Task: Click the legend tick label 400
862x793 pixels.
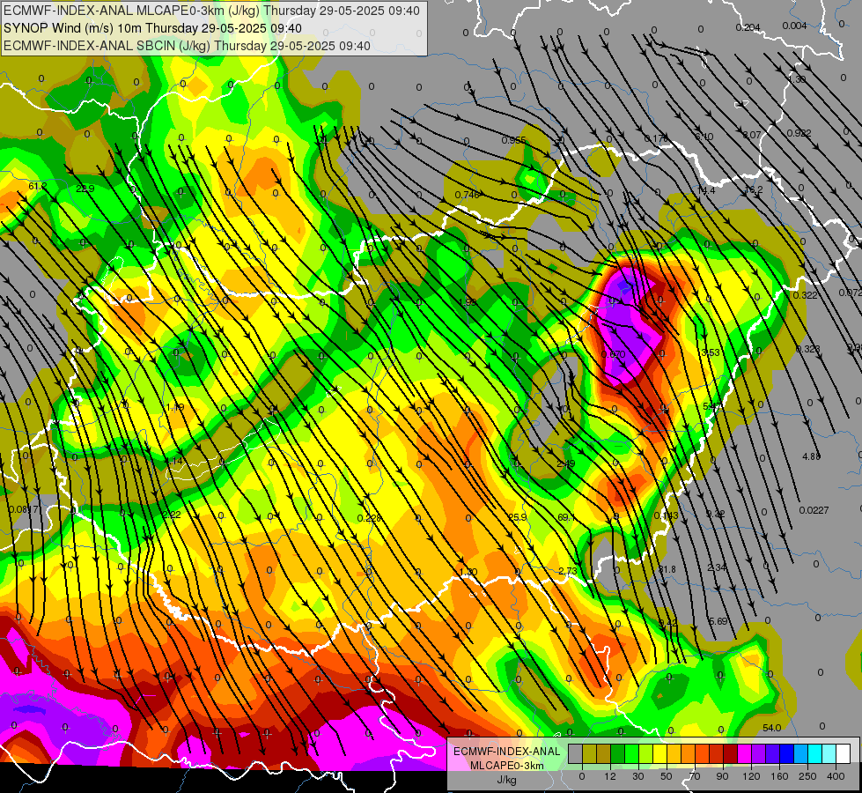Action: [836, 776]
